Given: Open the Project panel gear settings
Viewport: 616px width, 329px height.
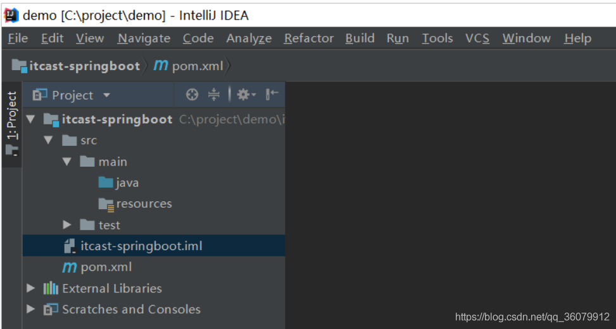Looking at the screenshot, I should (246, 94).
